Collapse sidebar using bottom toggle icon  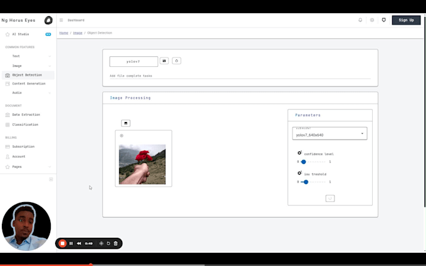point(51,180)
